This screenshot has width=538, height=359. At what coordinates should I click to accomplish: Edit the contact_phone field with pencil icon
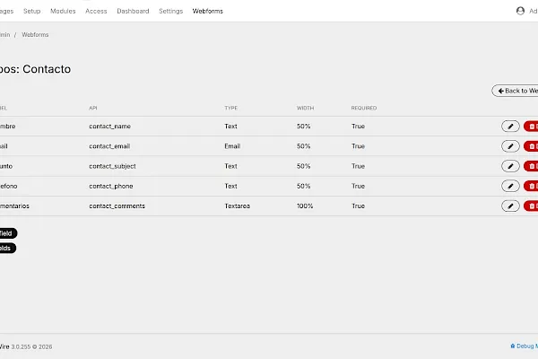510,186
